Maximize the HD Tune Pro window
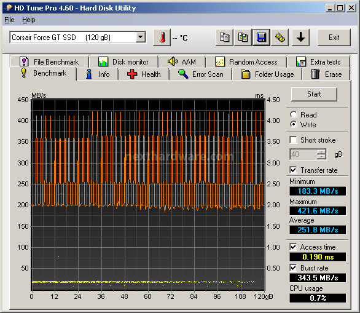The image size is (360, 313). pyautogui.click(x=340, y=8)
